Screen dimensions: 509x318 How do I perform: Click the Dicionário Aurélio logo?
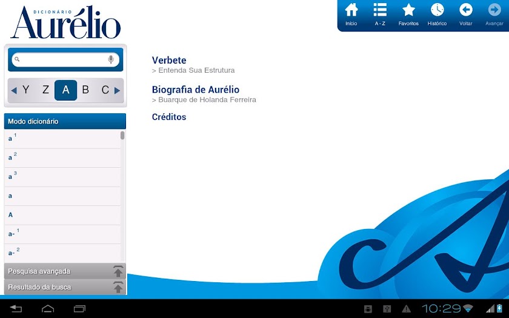click(65, 22)
